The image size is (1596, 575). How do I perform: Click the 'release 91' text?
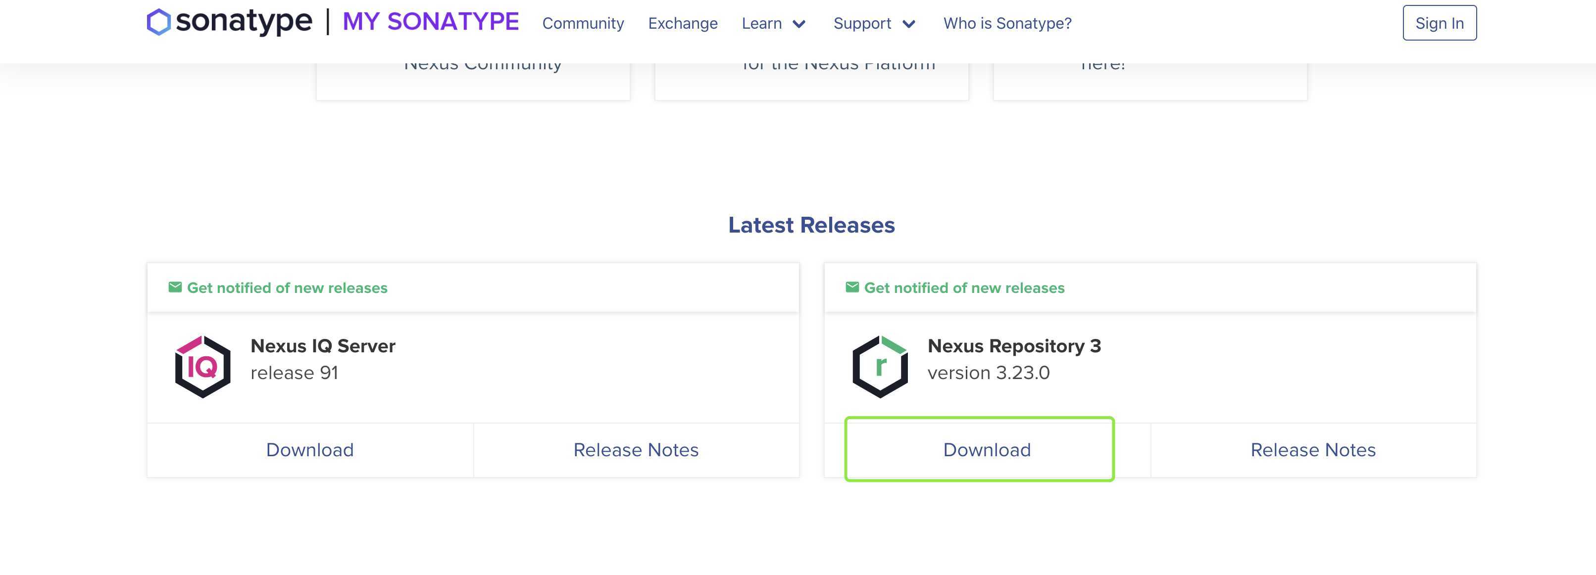tap(294, 373)
